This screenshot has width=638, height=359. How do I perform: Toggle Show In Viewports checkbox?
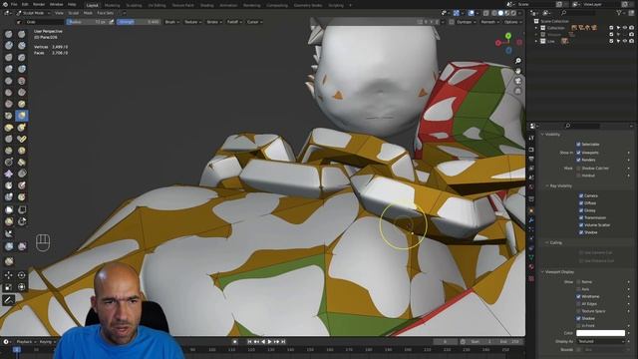click(x=578, y=153)
